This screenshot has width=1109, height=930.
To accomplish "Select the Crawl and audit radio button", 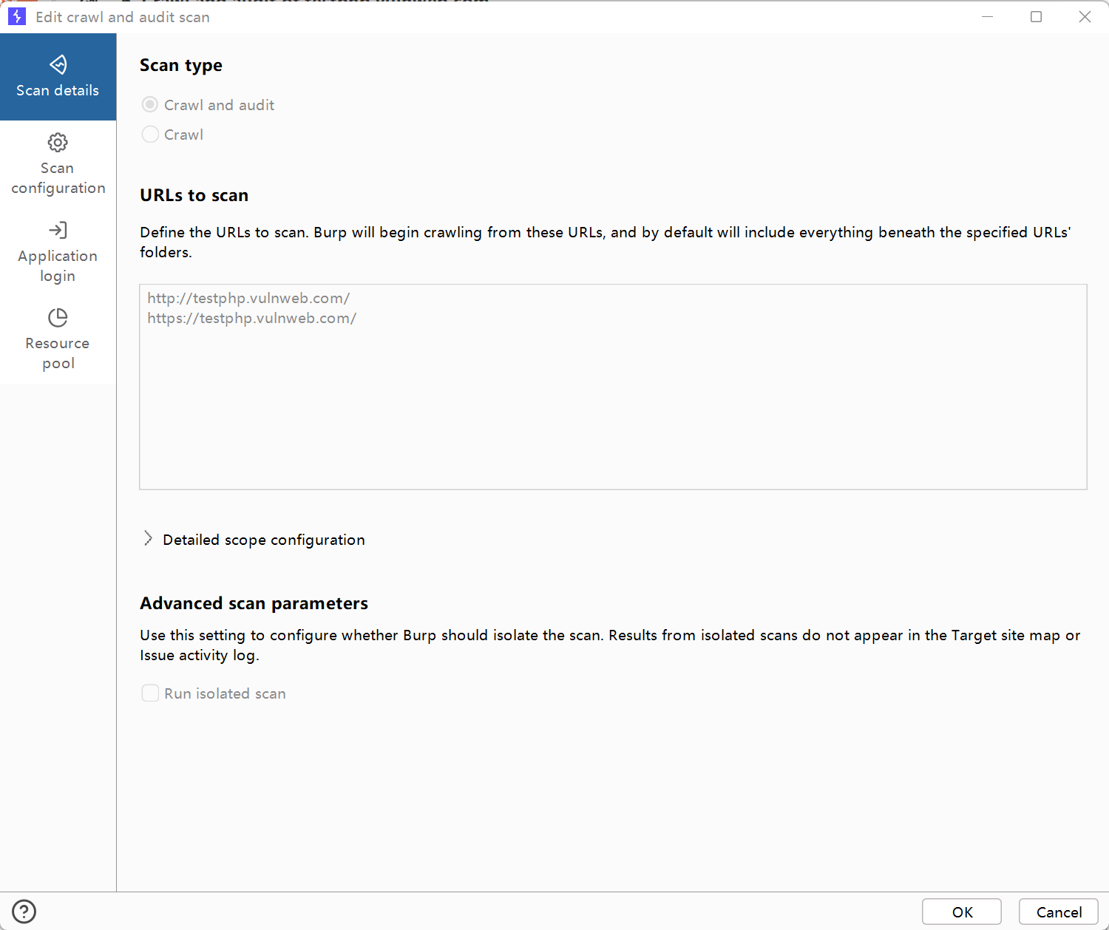I will pos(150,105).
